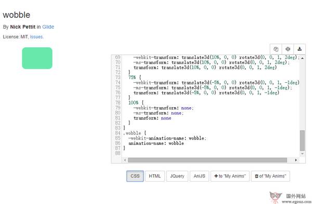This screenshot has height=204, width=312.
Task: Switch to the CSS tab
Action: [135, 176]
